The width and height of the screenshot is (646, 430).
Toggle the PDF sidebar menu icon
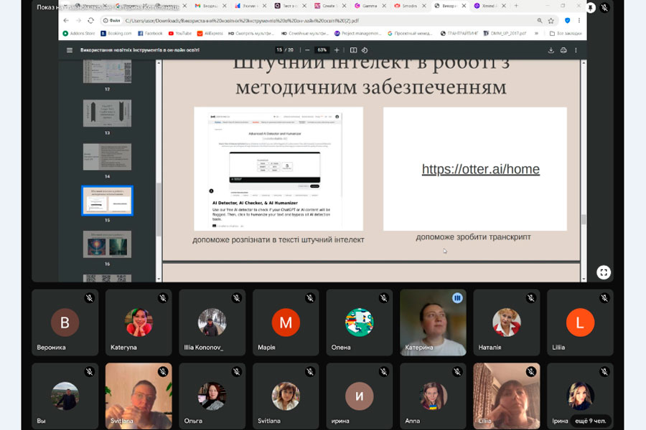click(70, 50)
